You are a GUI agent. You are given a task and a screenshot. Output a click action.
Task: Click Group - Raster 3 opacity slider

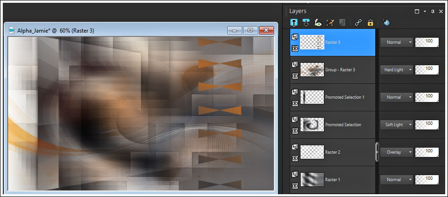427,69
